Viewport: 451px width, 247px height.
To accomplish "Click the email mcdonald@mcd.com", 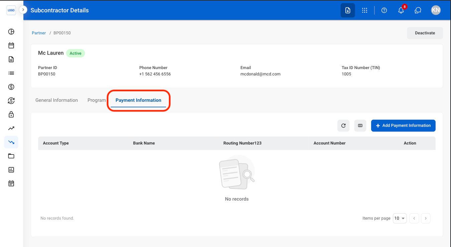I will 261,74.
